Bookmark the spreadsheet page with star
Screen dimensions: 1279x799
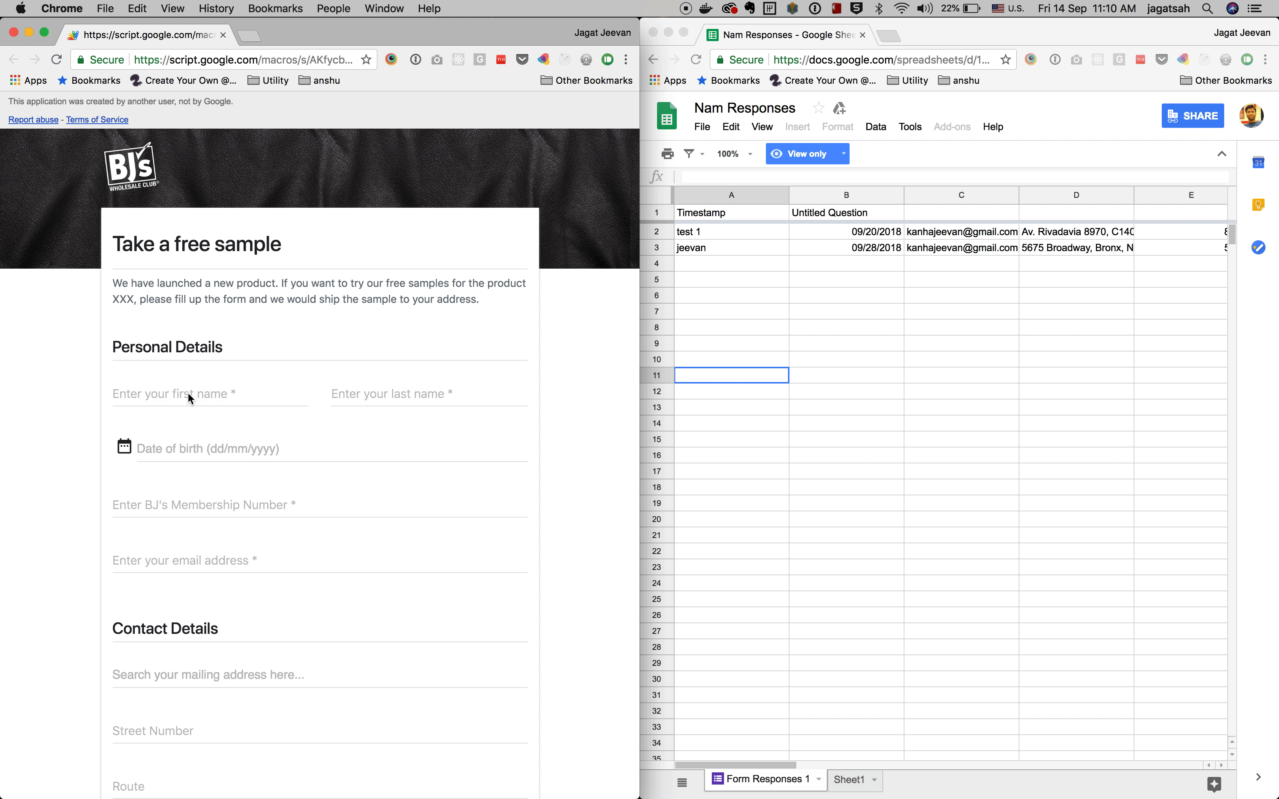1005,59
